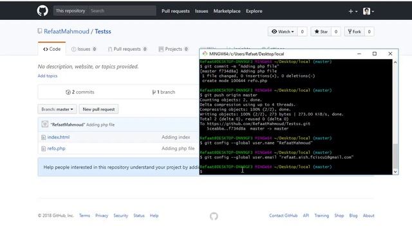Switch to the Code tab
The width and height of the screenshot is (412, 231).
[x=51, y=49]
